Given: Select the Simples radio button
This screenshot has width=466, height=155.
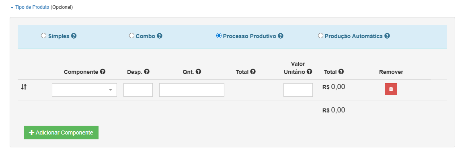Looking at the screenshot, I should coord(44,36).
